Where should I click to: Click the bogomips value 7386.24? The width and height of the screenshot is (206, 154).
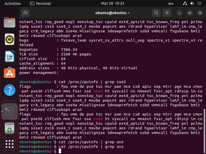pyautogui.click(x=69, y=50)
